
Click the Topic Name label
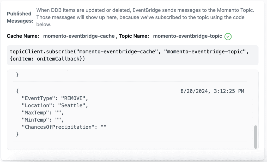[x=134, y=36]
